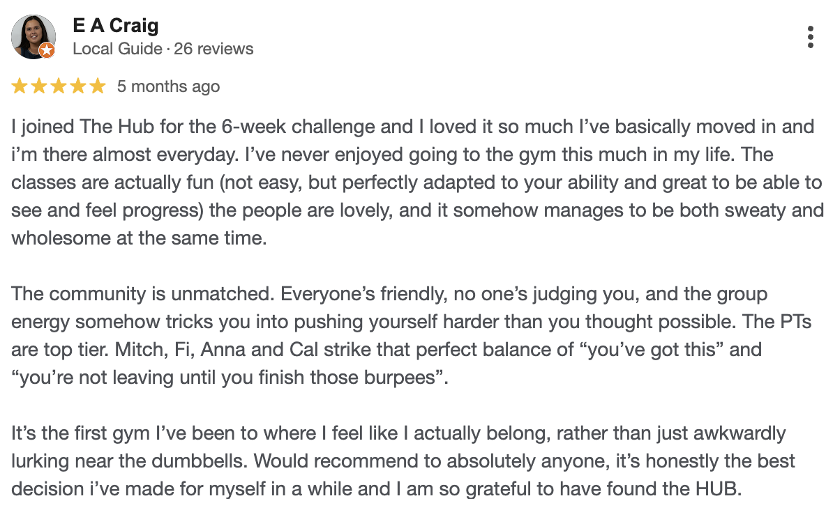This screenshot has width=826, height=510.
Task: Open the reviewer's 26 reviews link
Action: click(x=213, y=49)
